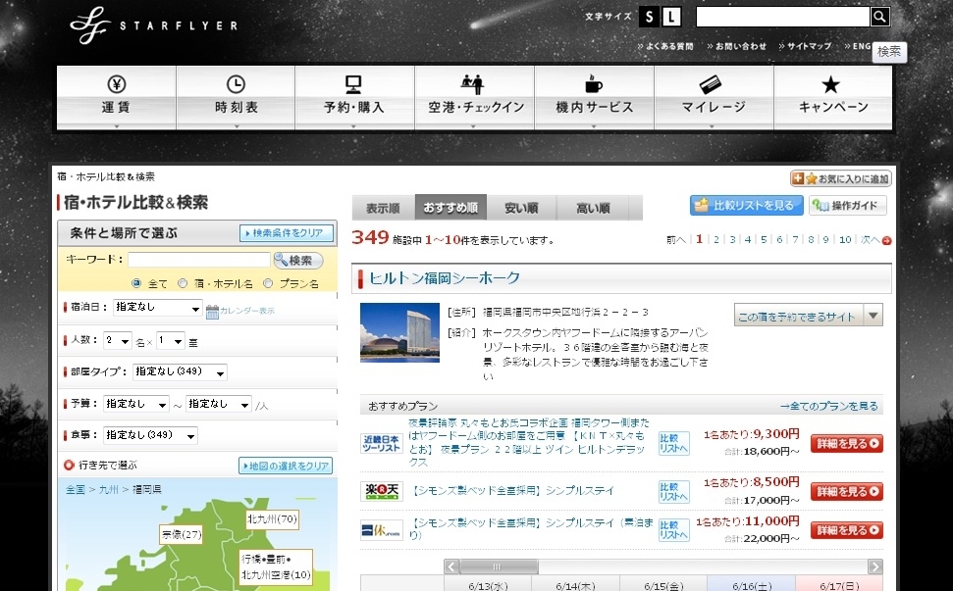The image size is (953, 591).
Task: Open ヒルトン福岡シーホーク hotel title
Action: [x=445, y=278]
